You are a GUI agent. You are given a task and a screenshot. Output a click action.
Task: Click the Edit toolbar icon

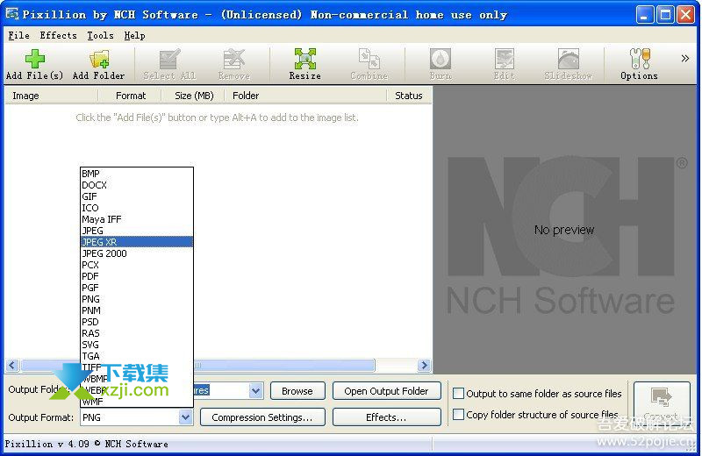click(504, 64)
